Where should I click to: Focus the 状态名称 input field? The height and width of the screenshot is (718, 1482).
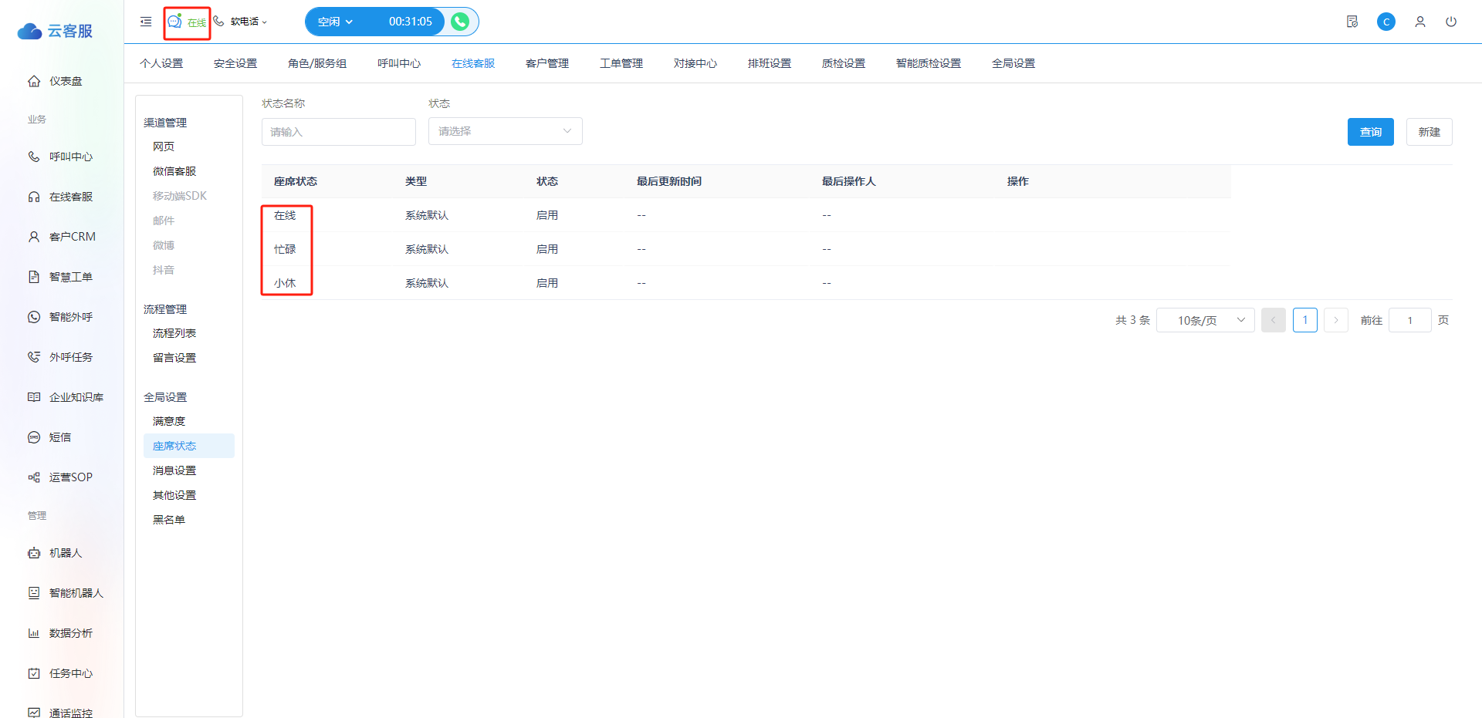click(339, 132)
